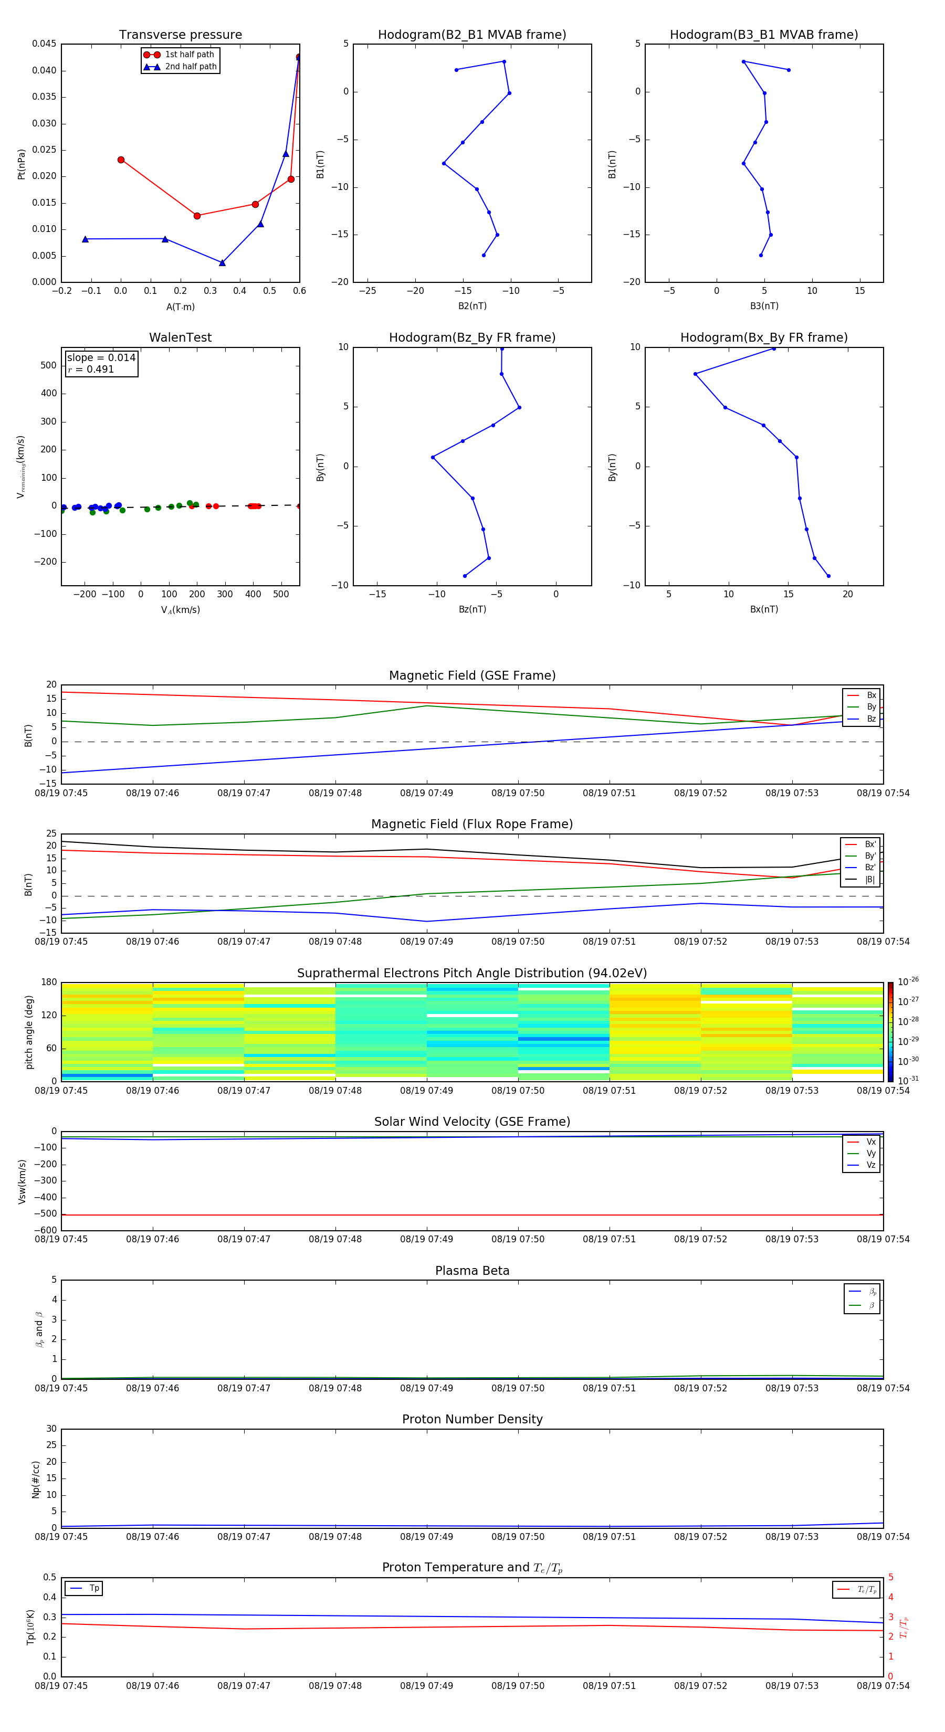This screenshot has width=945, height=1732.
Task: Click 'Solar Wind Velocity (GSE Frame)' title
Action: click(x=472, y=1122)
